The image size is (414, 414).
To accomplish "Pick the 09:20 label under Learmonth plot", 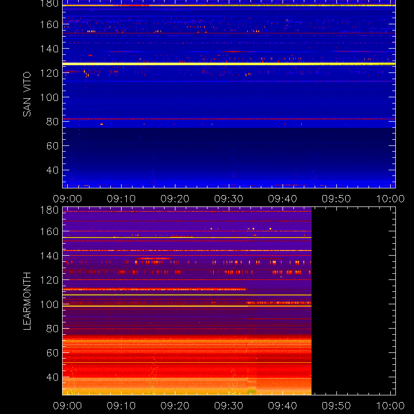I will tap(175, 406).
